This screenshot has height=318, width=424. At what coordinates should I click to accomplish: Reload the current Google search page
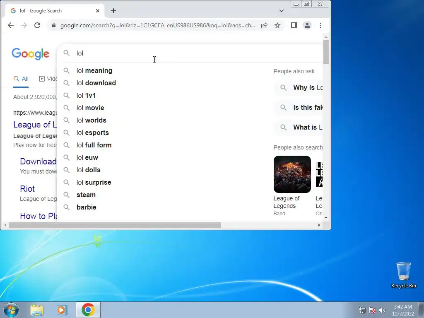point(37,25)
